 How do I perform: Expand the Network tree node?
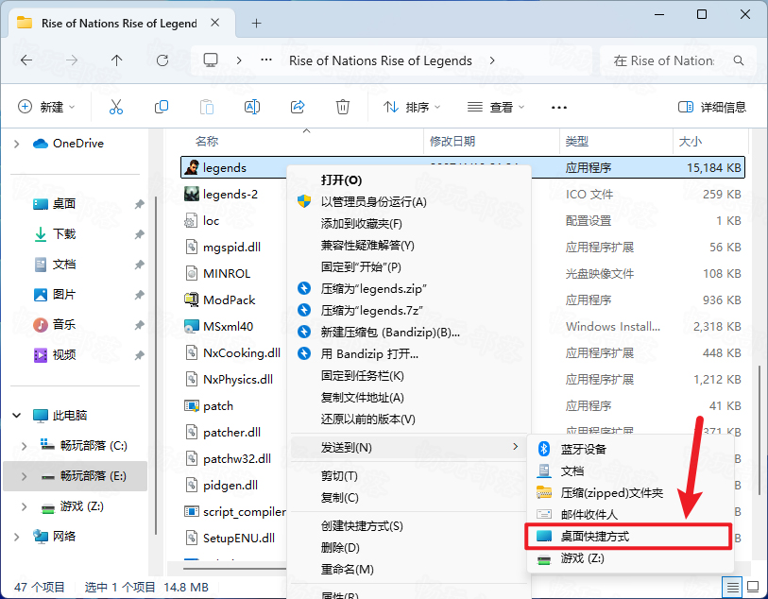17,537
